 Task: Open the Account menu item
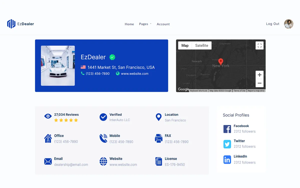pos(163,24)
